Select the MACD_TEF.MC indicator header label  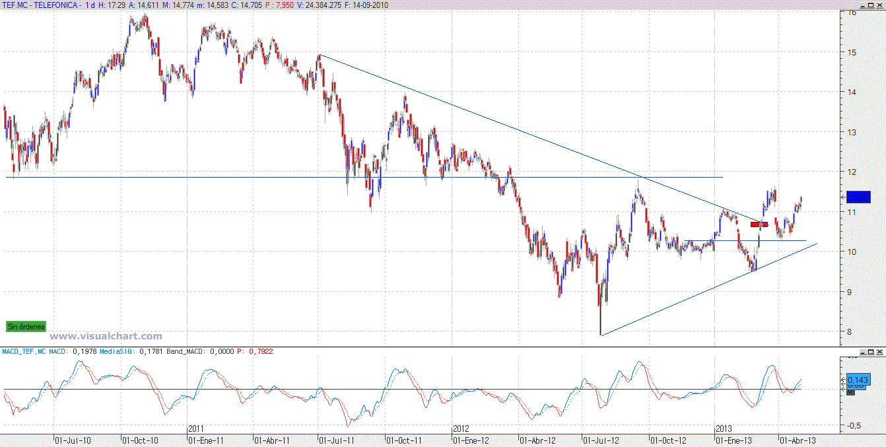[24, 351]
